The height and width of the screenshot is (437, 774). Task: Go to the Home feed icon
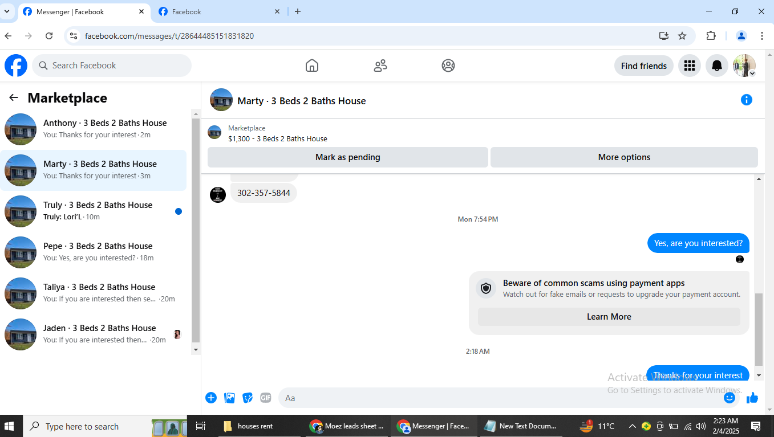pyautogui.click(x=312, y=66)
